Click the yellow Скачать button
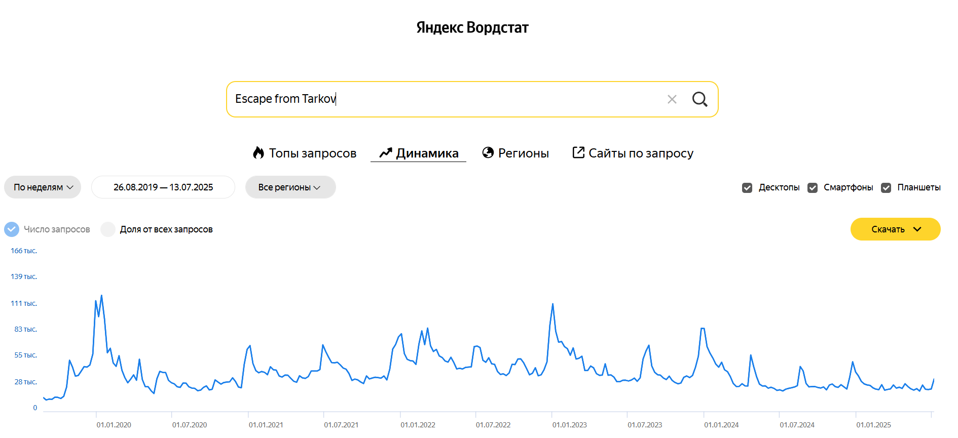This screenshot has height=438, width=958. (888, 229)
